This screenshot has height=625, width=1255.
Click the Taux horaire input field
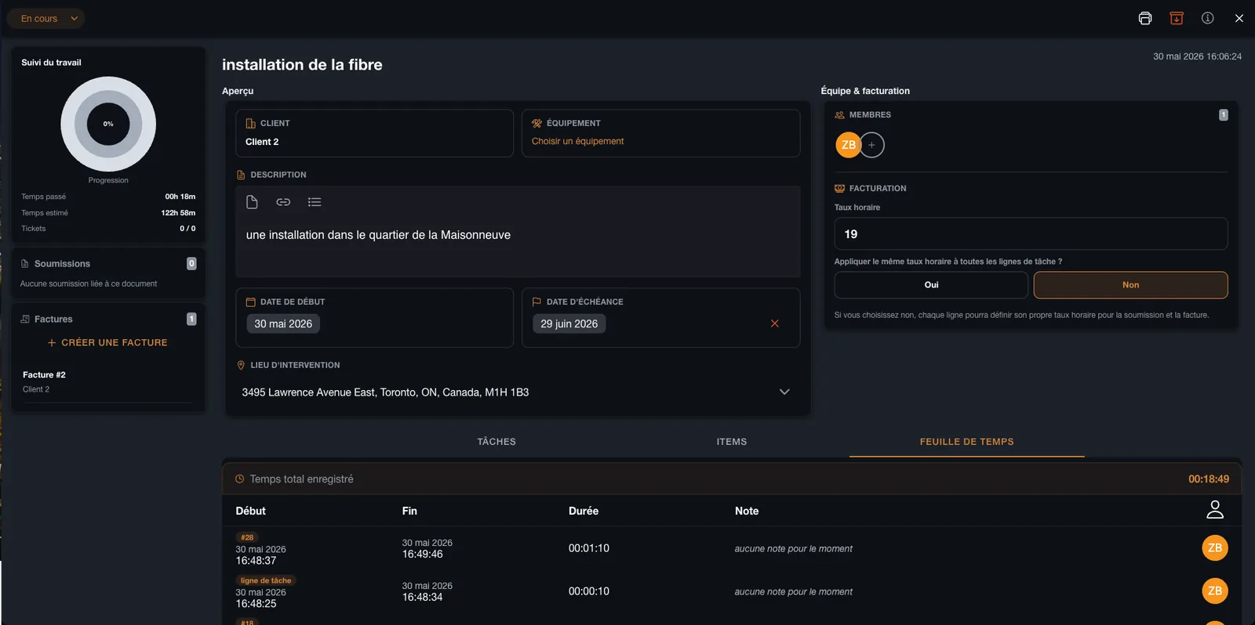point(1031,233)
